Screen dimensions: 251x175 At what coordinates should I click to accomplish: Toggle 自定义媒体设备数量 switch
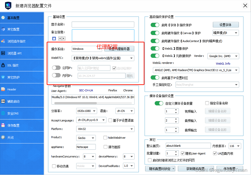(x=159, y=103)
